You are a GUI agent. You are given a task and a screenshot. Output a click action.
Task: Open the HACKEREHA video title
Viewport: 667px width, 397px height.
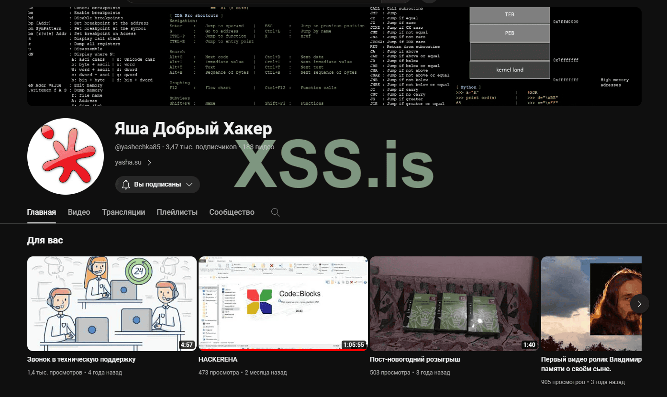pyautogui.click(x=218, y=359)
